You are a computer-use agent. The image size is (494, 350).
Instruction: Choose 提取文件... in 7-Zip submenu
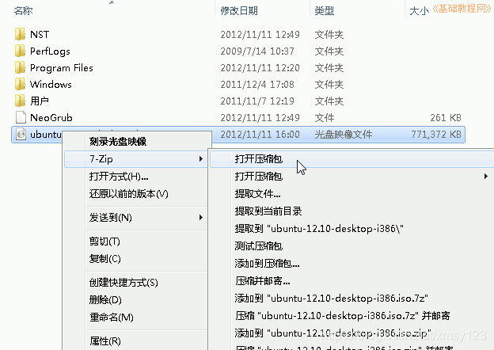click(258, 194)
